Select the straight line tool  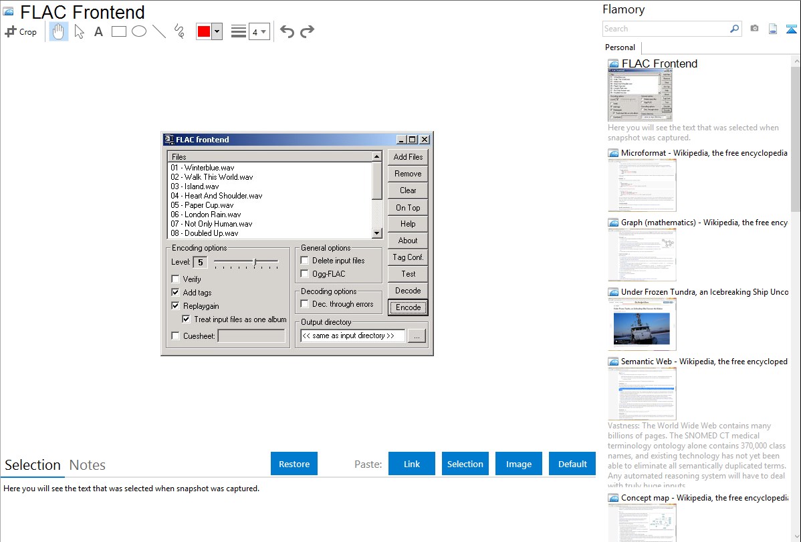click(159, 31)
